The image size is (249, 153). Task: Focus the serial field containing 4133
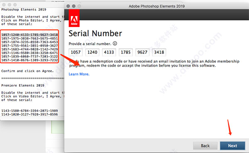click(x=109, y=52)
